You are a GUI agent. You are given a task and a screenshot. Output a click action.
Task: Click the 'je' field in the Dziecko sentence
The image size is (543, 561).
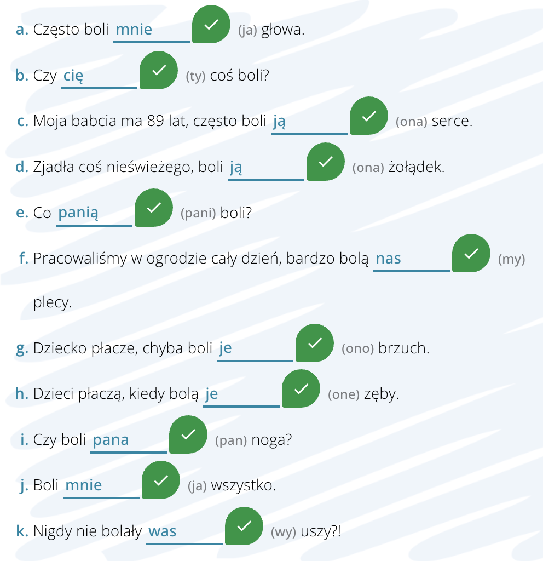(x=255, y=350)
